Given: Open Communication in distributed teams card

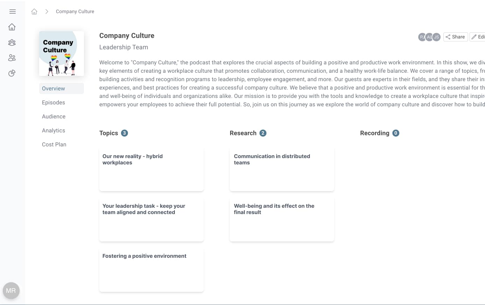Looking at the screenshot, I should (281, 169).
